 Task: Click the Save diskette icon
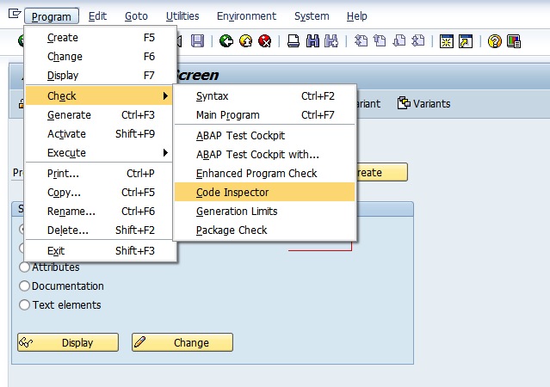tap(197, 41)
